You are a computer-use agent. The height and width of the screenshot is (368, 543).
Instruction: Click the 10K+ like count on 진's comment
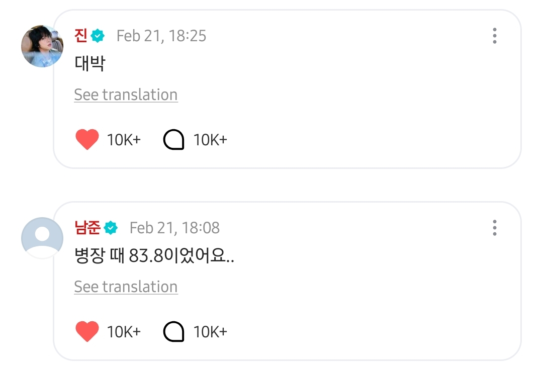click(124, 139)
